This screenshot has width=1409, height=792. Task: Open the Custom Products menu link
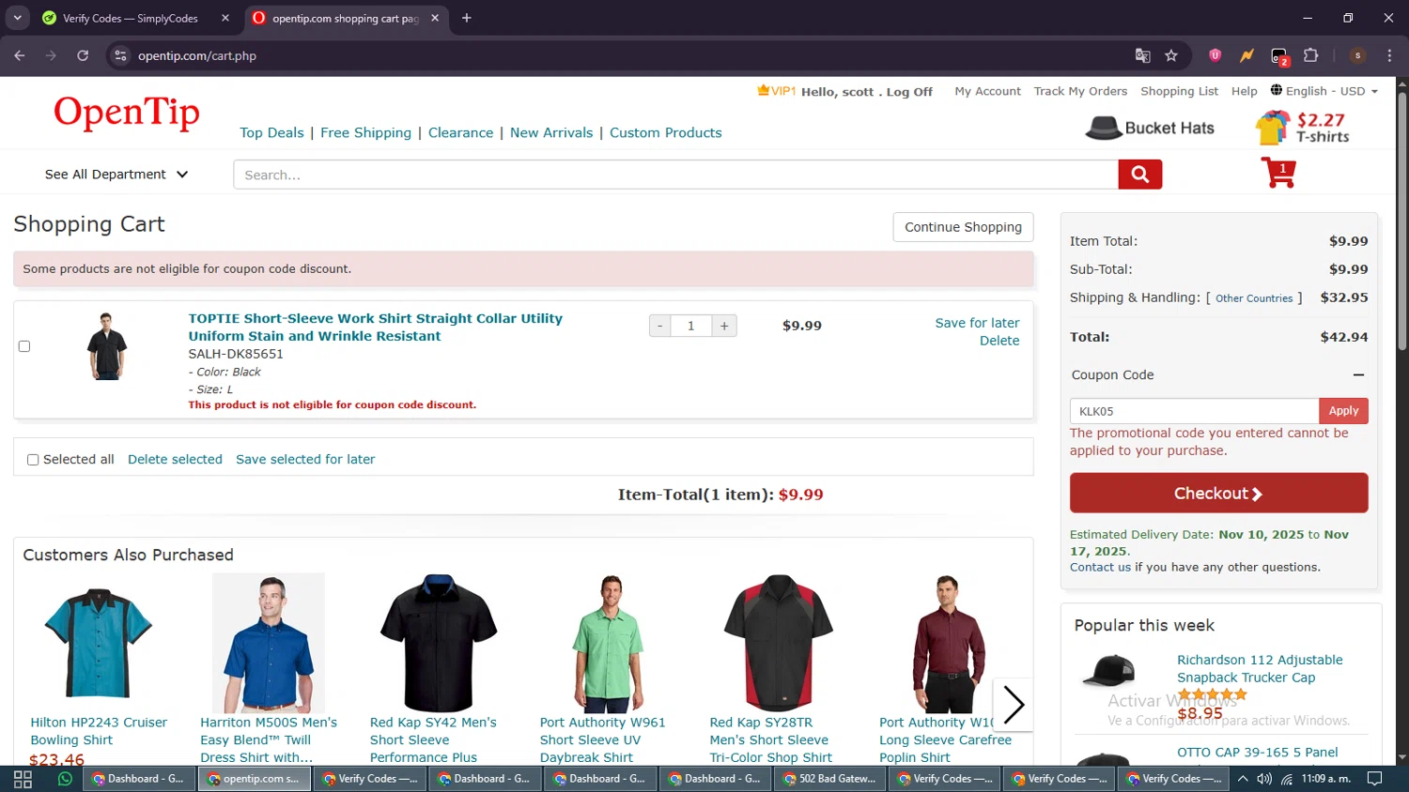[x=666, y=132]
